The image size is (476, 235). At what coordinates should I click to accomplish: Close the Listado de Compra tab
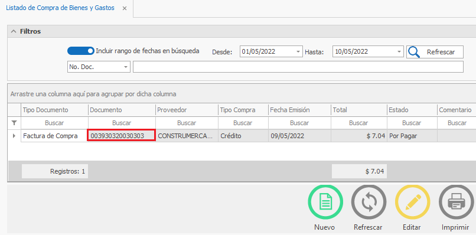[125, 8]
